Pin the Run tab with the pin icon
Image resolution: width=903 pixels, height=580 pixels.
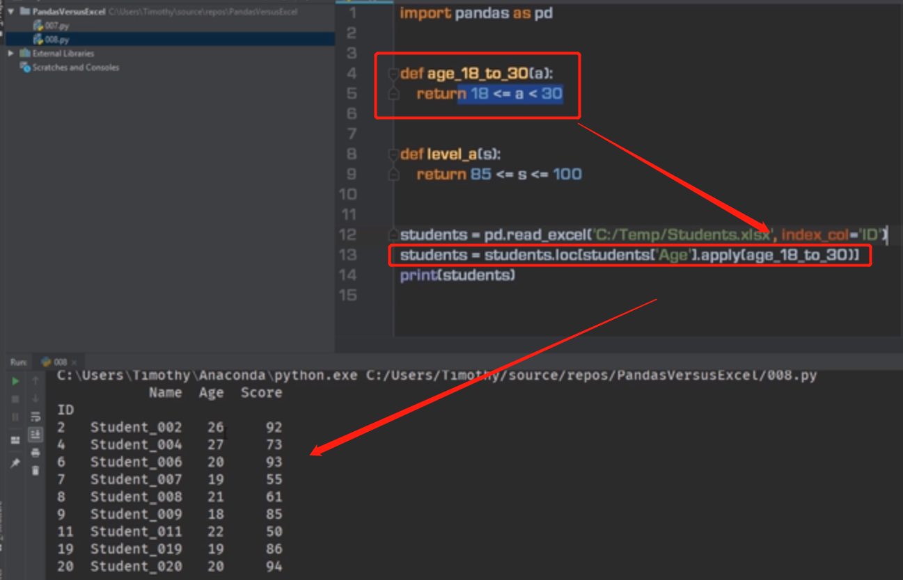click(x=15, y=462)
